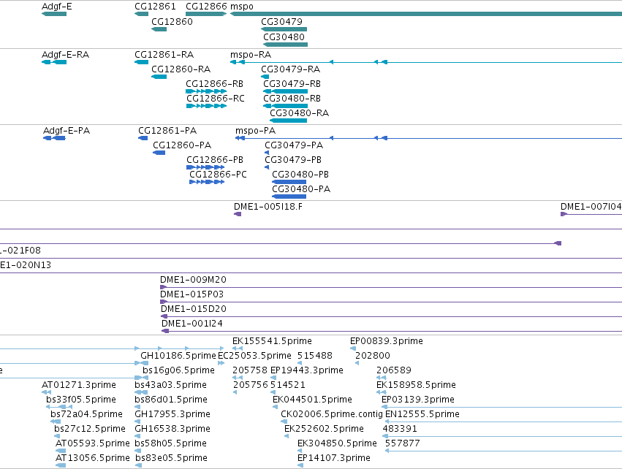Select the Adgf-E gene label

57,7
